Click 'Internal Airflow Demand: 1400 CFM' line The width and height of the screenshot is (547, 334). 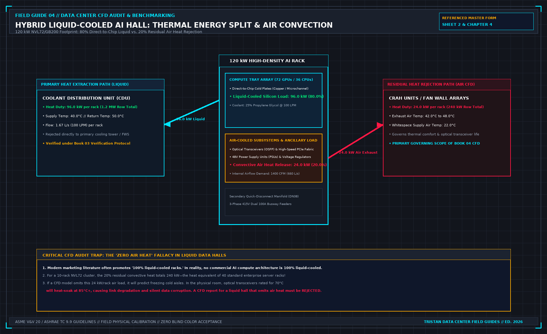coord(264,174)
